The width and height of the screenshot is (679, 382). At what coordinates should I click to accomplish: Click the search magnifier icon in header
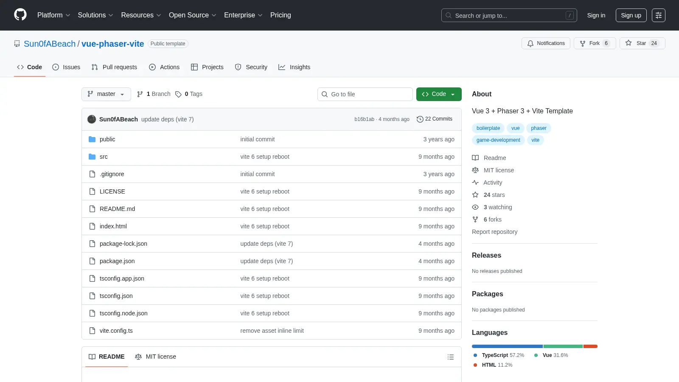[449, 15]
